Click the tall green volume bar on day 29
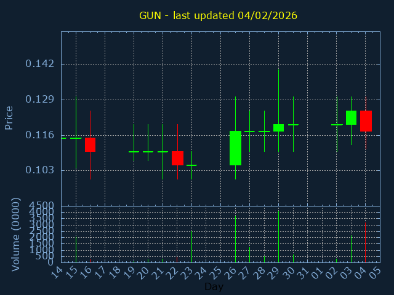394x295 pixels. tap(278, 237)
